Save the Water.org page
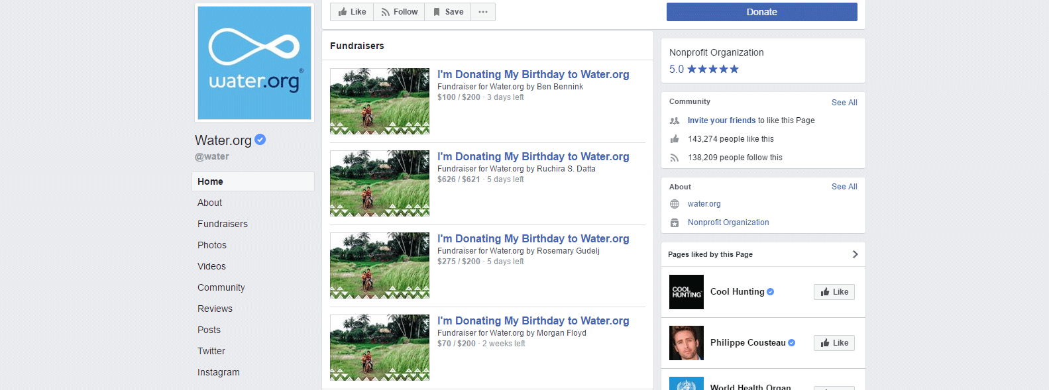1049x390 pixels. (448, 12)
